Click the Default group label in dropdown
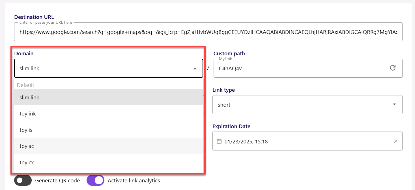 point(25,85)
